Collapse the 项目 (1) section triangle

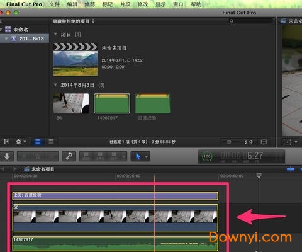tap(55, 34)
